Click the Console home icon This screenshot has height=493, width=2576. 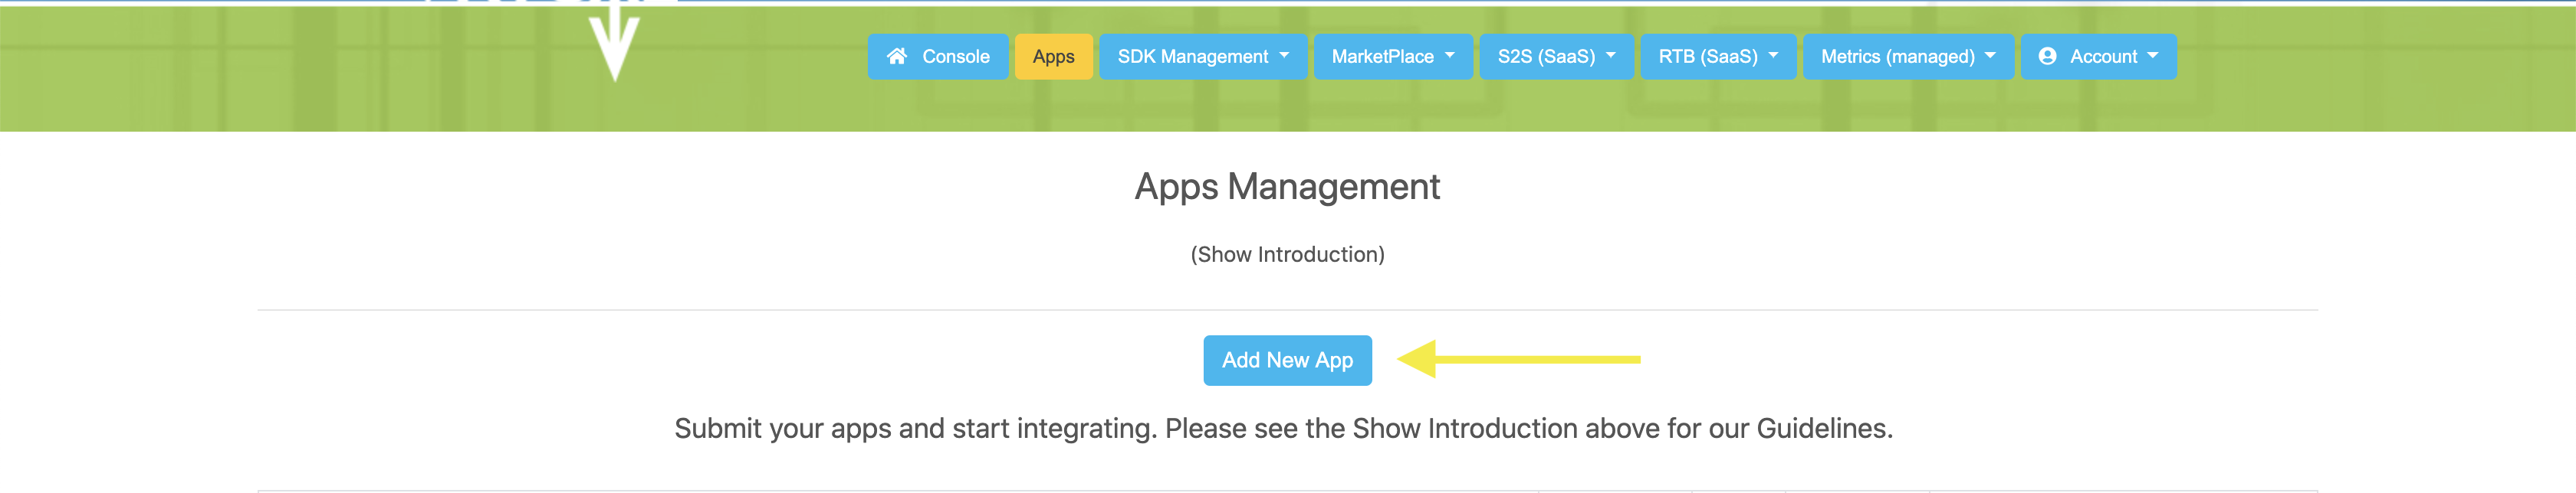point(897,56)
